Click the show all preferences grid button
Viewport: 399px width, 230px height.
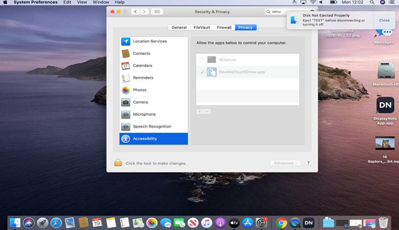157,12
